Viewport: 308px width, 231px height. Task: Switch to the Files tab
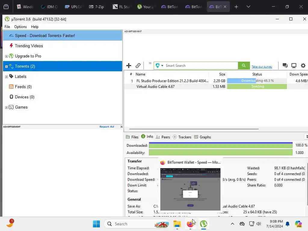[132, 137]
